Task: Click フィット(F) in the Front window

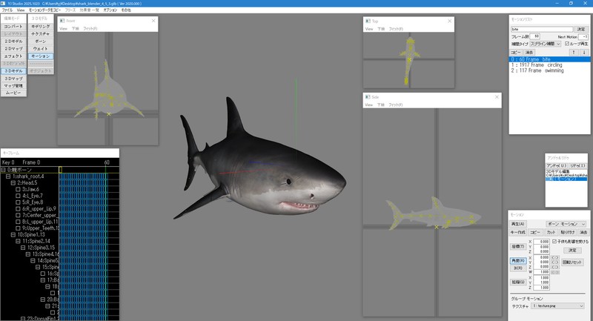Action: point(90,29)
